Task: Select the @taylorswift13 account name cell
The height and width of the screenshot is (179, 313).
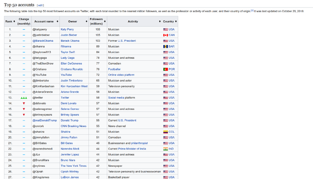Action: tap(45, 52)
